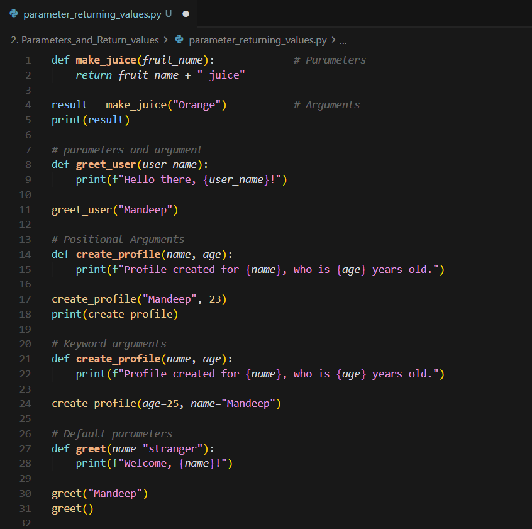
Task: Click the "# parameters and argument" comment
Action: click(x=127, y=150)
